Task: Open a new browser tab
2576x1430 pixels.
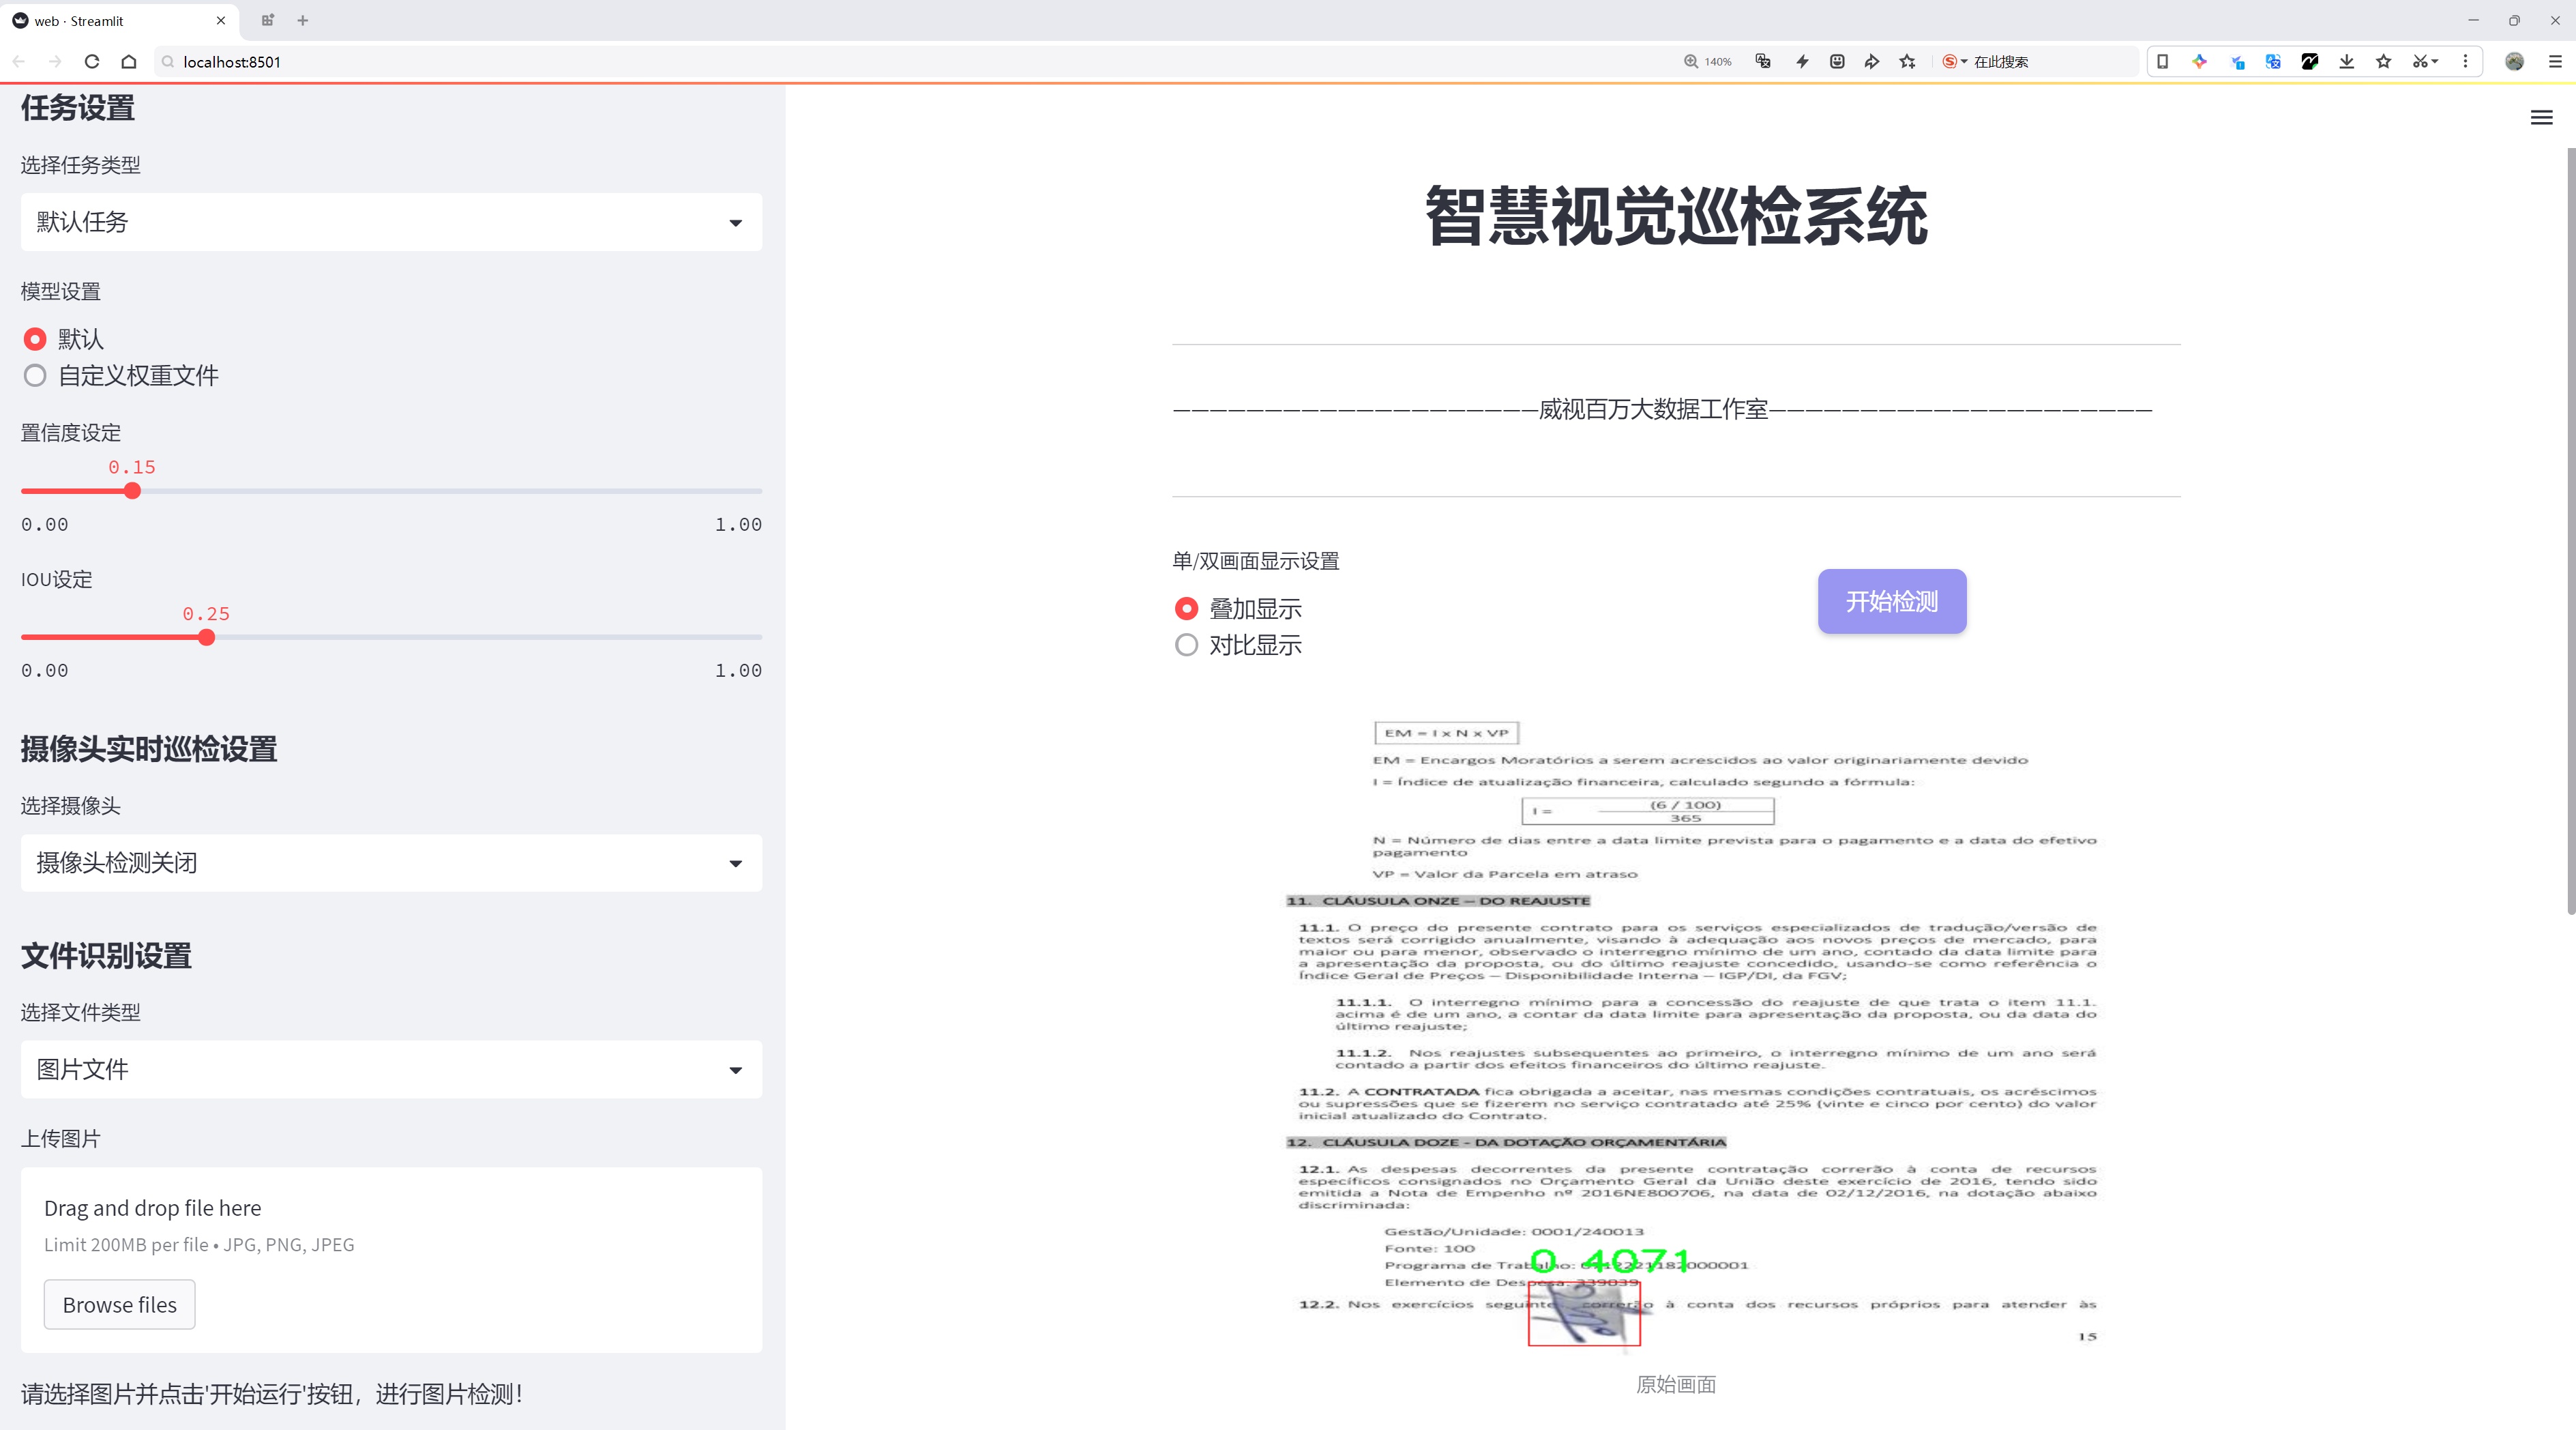Action: click(x=303, y=21)
